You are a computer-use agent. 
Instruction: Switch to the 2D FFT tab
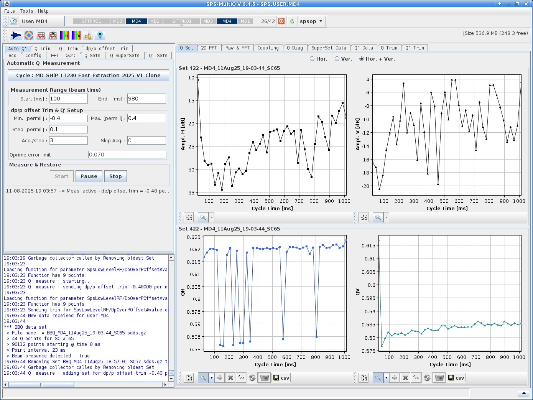(x=209, y=48)
